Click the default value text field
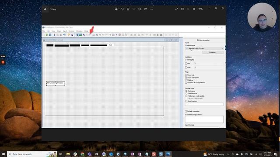 (204, 104)
